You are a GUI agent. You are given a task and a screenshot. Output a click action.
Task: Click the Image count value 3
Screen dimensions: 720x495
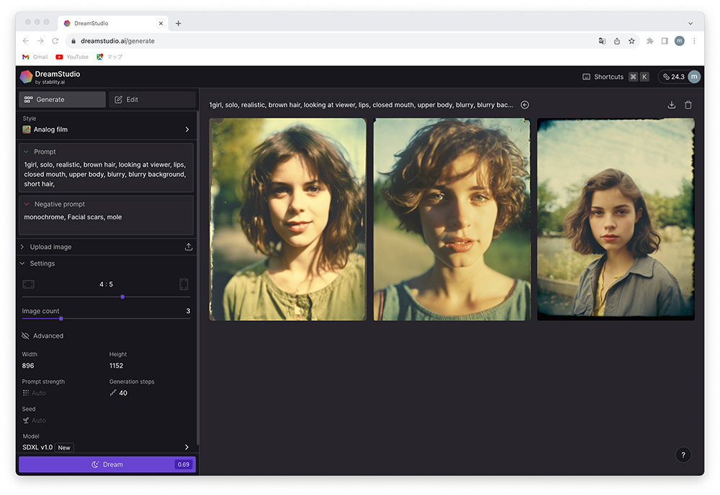pyautogui.click(x=188, y=311)
